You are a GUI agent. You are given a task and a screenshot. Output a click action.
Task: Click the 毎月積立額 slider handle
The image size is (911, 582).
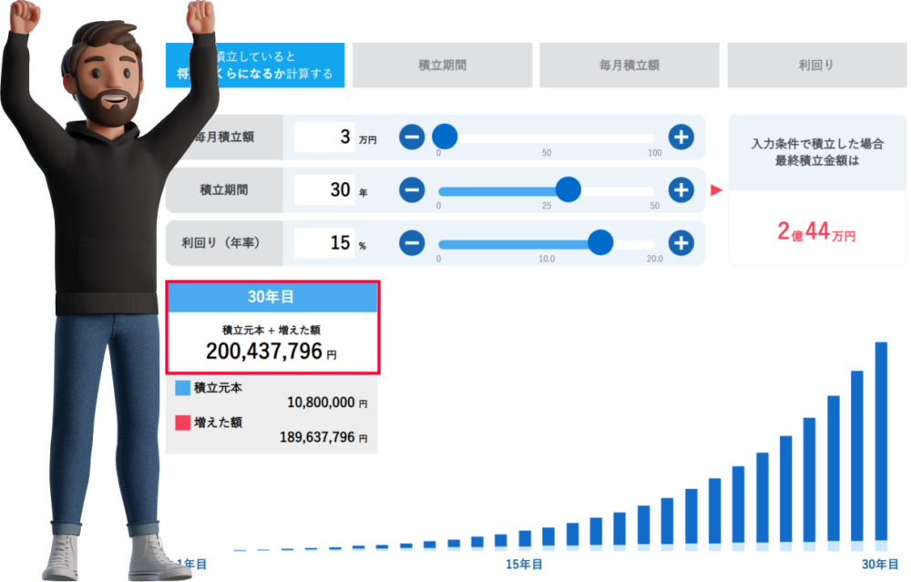coord(445,138)
